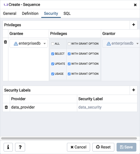Image resolution: width=140 pixels, height=154 pixels.
Task: Switch to the General tab
Action: pyautogui.click(x=10, y=13)
